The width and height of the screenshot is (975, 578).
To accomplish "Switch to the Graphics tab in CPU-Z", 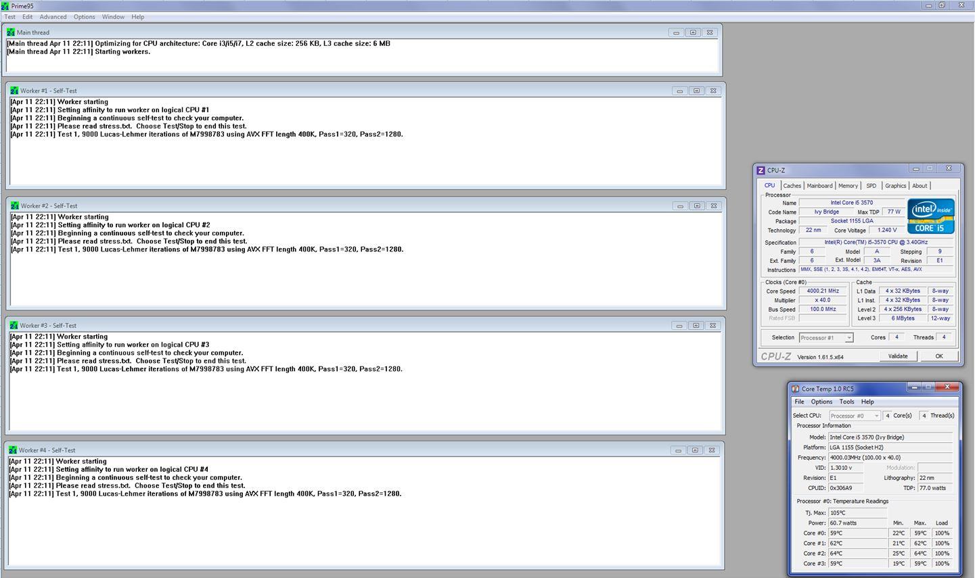I will tap(895, 186).
